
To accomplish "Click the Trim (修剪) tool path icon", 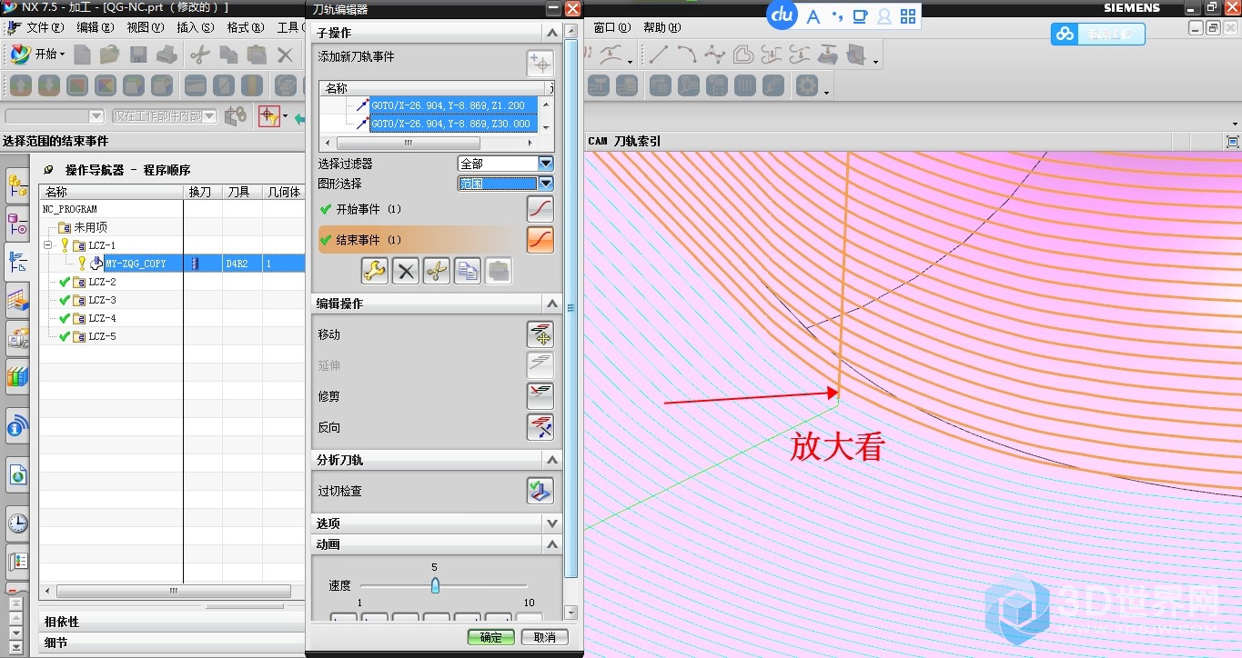I will (x=540, y=396).
